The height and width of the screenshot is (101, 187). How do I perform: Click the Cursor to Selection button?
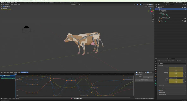(144, 79)
